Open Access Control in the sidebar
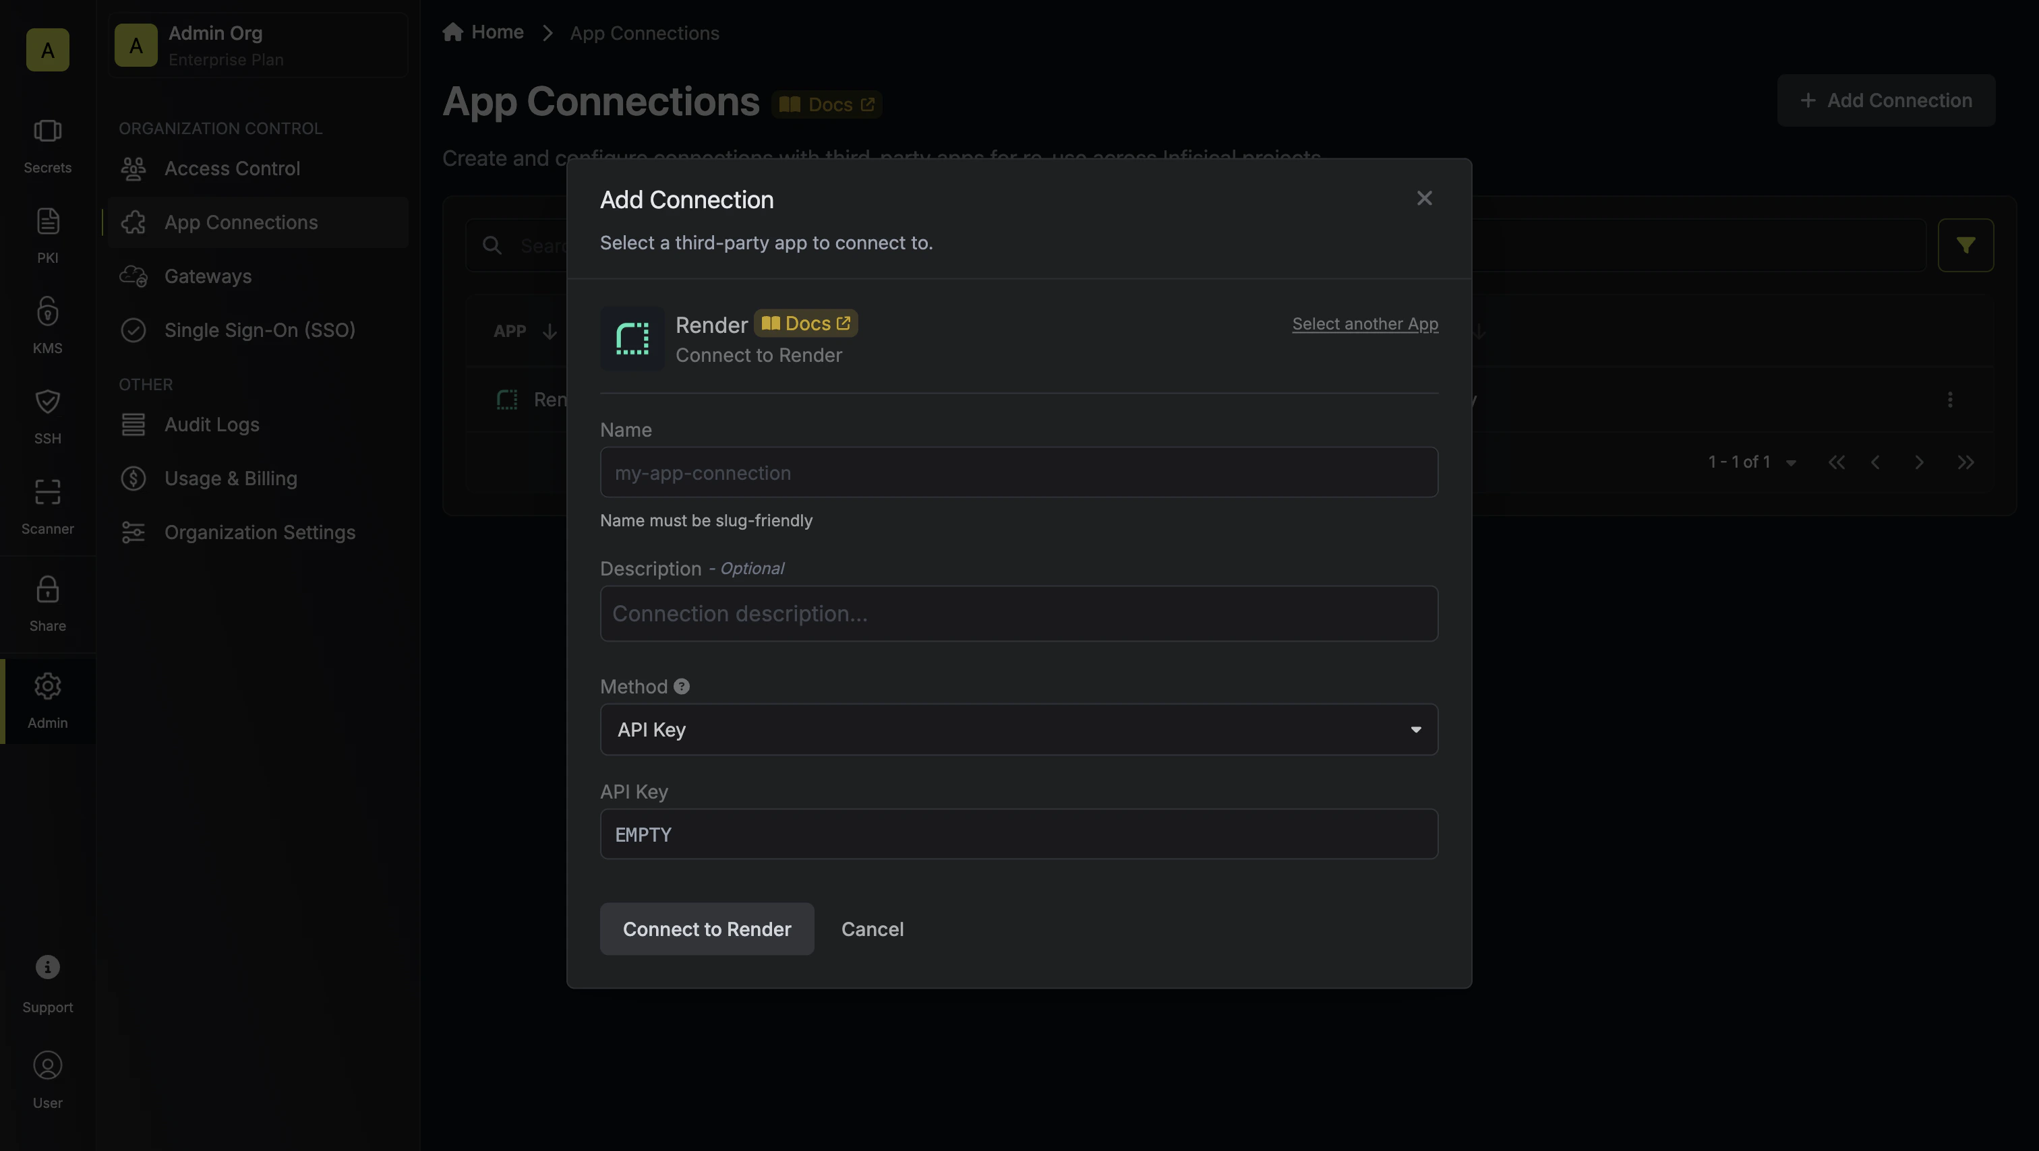The width and height of the screenshot is (2039, 1151). pyautogui.click(x=258, y=168)
